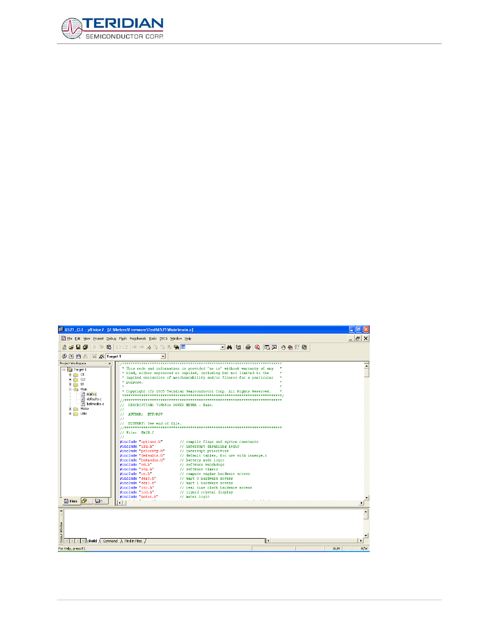Select main.c in the project tree
The image size is (494, 639).
(x=92, y=394)
